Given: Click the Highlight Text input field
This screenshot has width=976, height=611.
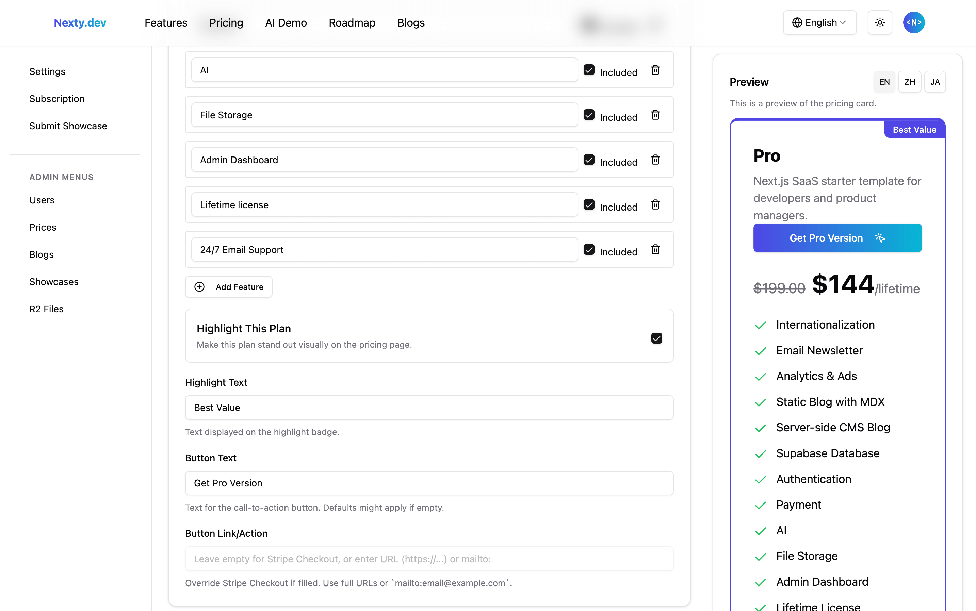Looking at the screenshot, I should [429, 408].
